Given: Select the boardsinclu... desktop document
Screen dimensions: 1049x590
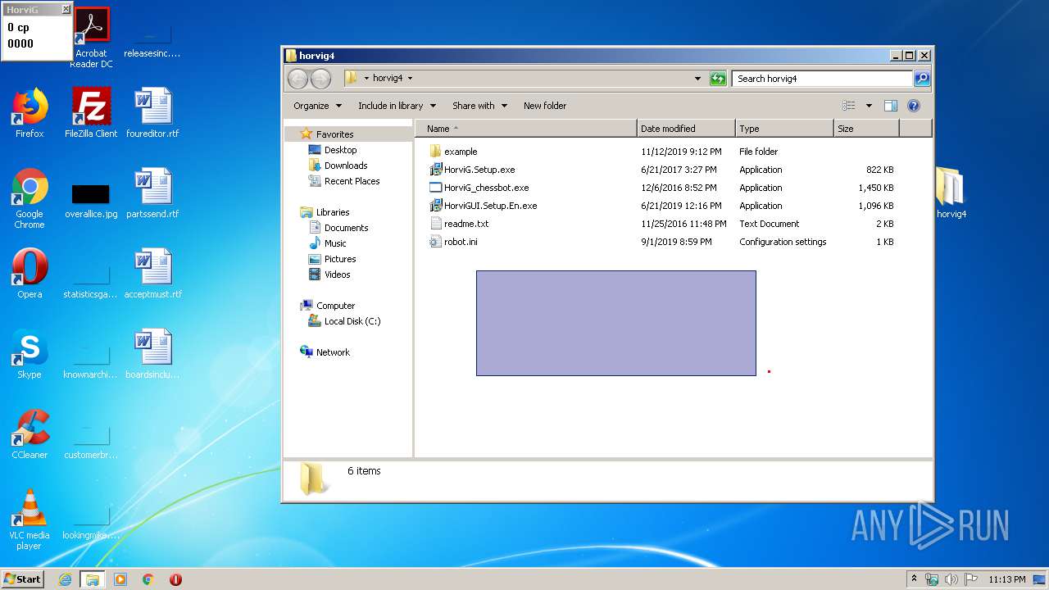Looking at the screenshot, I should [152, 354].
